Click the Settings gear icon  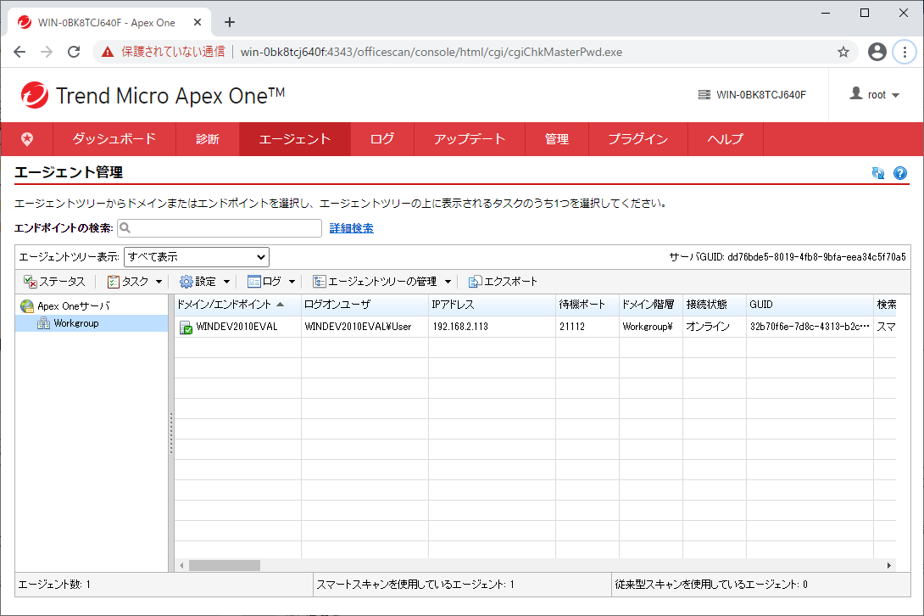pos(186,282)
